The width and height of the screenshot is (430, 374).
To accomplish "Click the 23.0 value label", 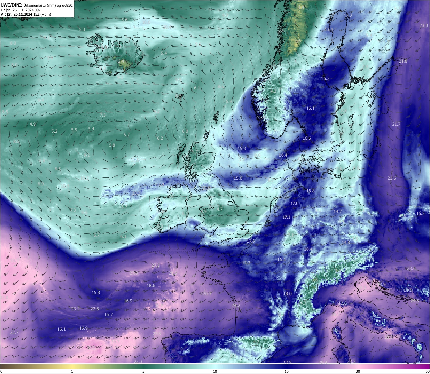I will click(424, 25).
